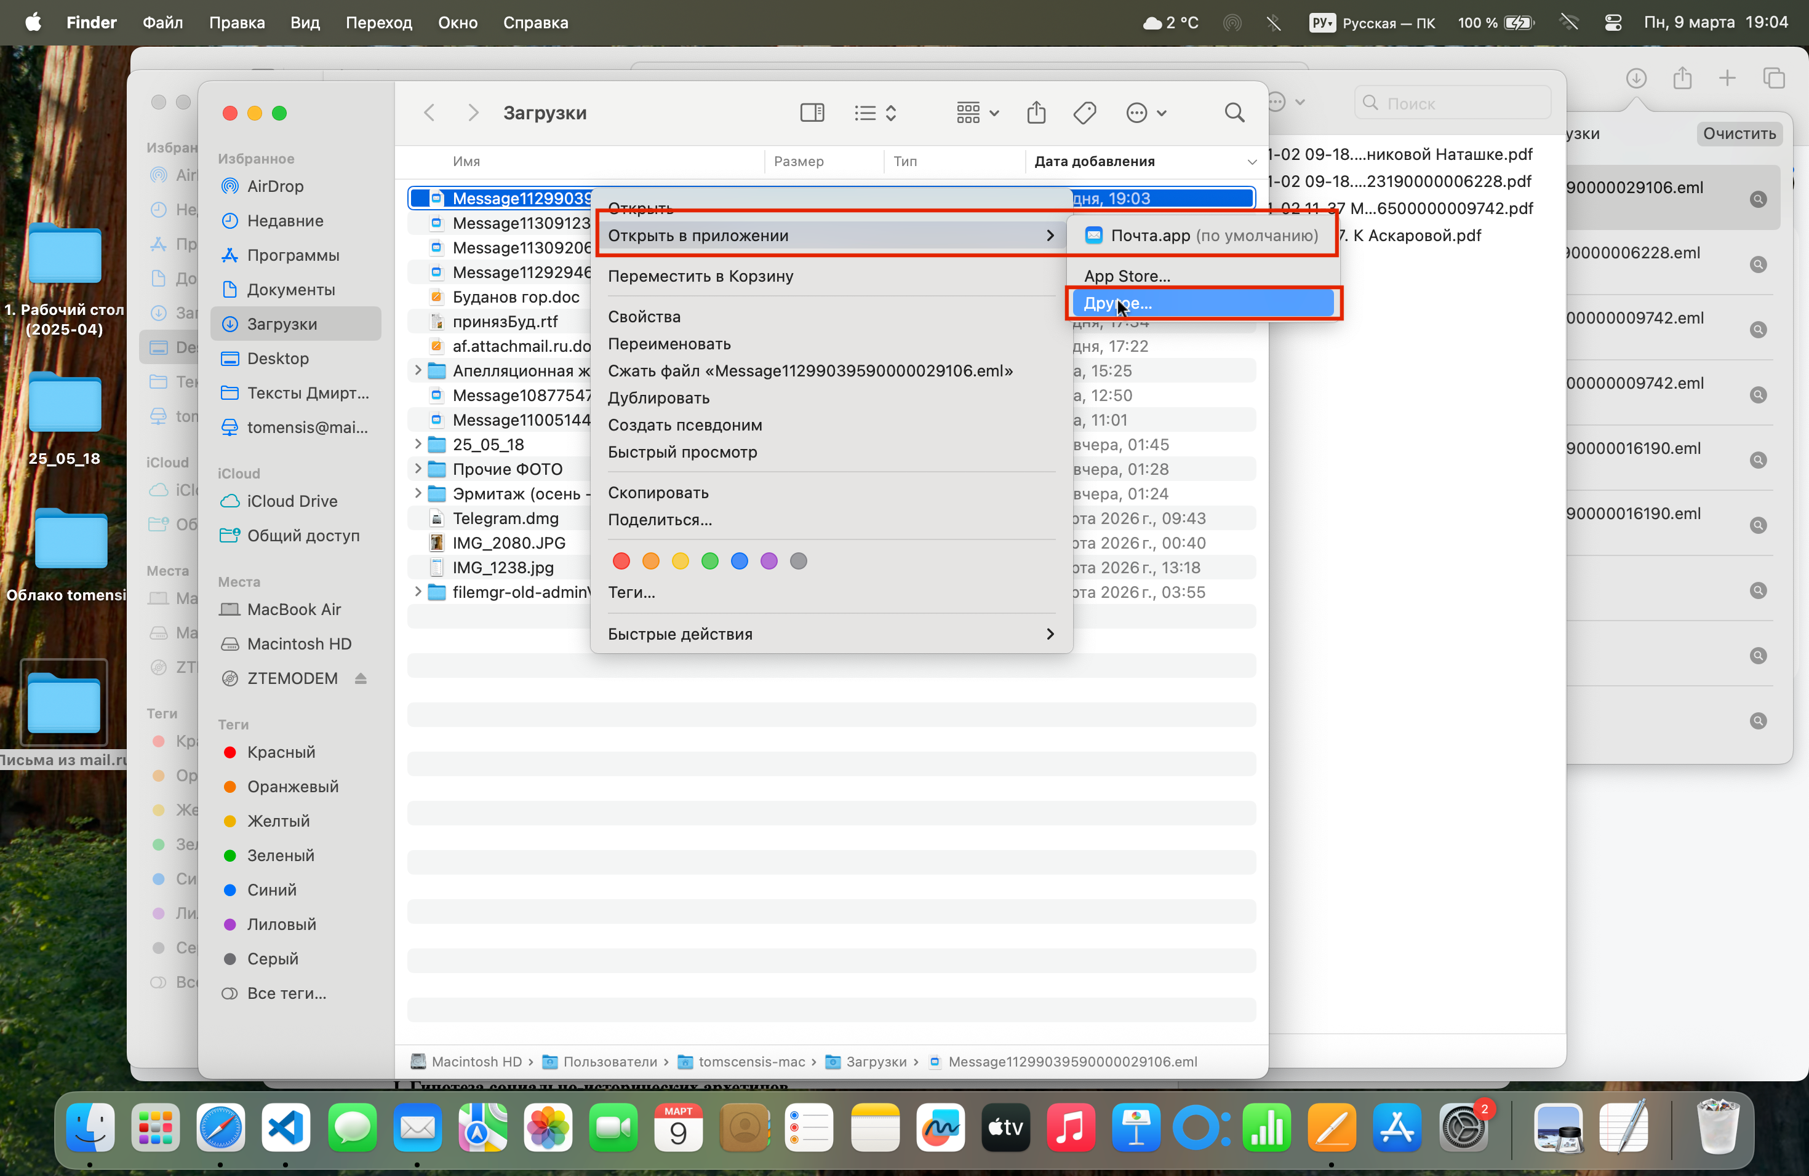Click the Share icon in Finder toolbar

pyautogui.click(x=1036, y=113)
